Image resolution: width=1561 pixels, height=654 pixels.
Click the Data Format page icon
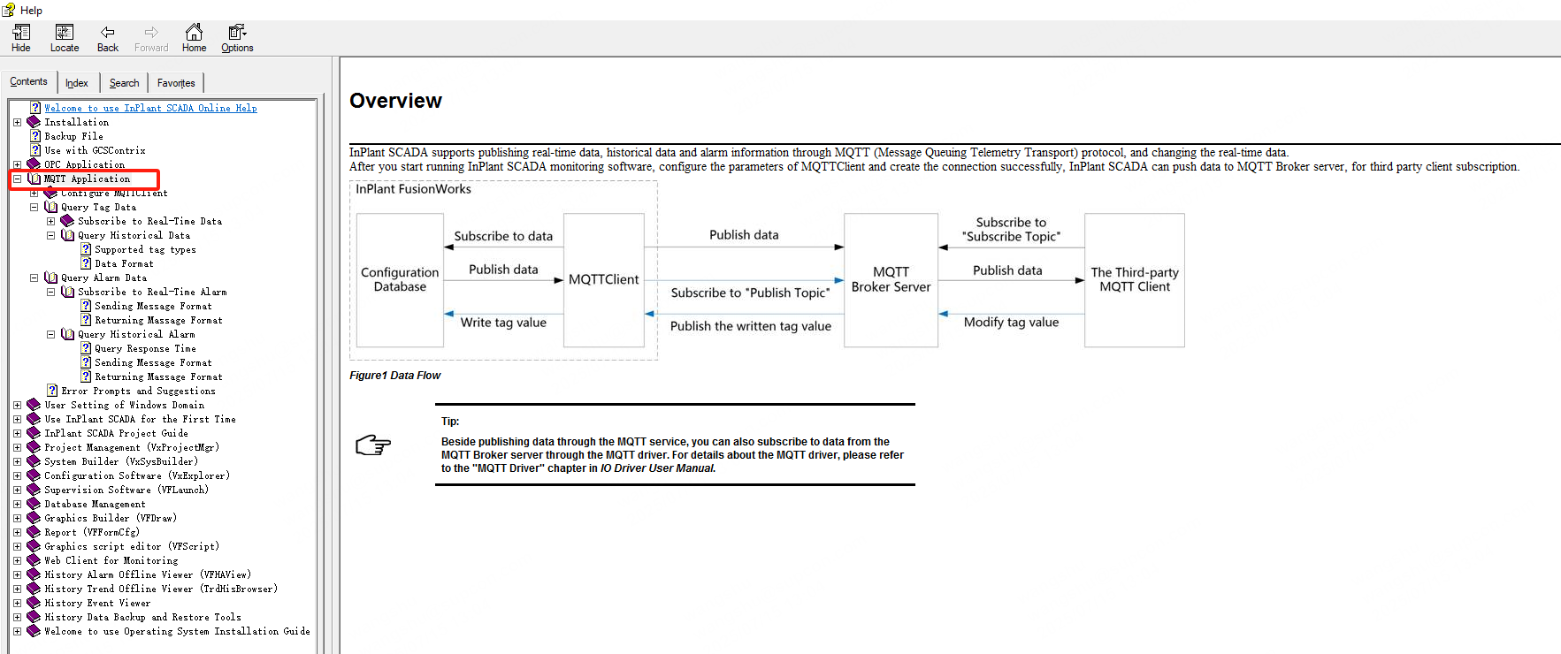(x=86, y=263)
